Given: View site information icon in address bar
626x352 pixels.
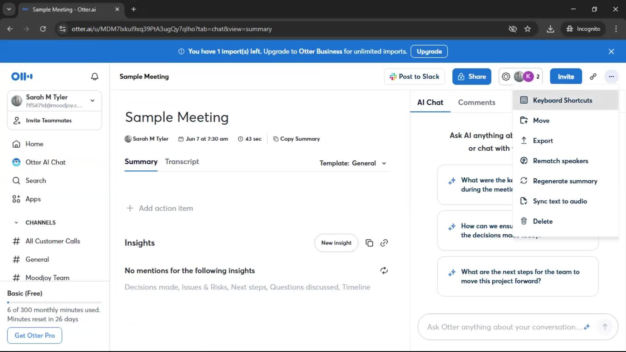Looking at the screenshot, I should pyautogui.click(x=63, y=29).
